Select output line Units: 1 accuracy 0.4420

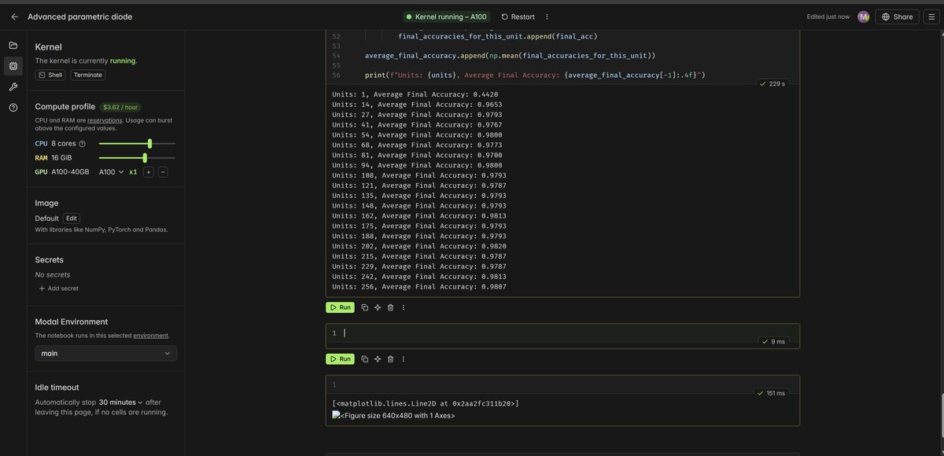tap(415, 94)
